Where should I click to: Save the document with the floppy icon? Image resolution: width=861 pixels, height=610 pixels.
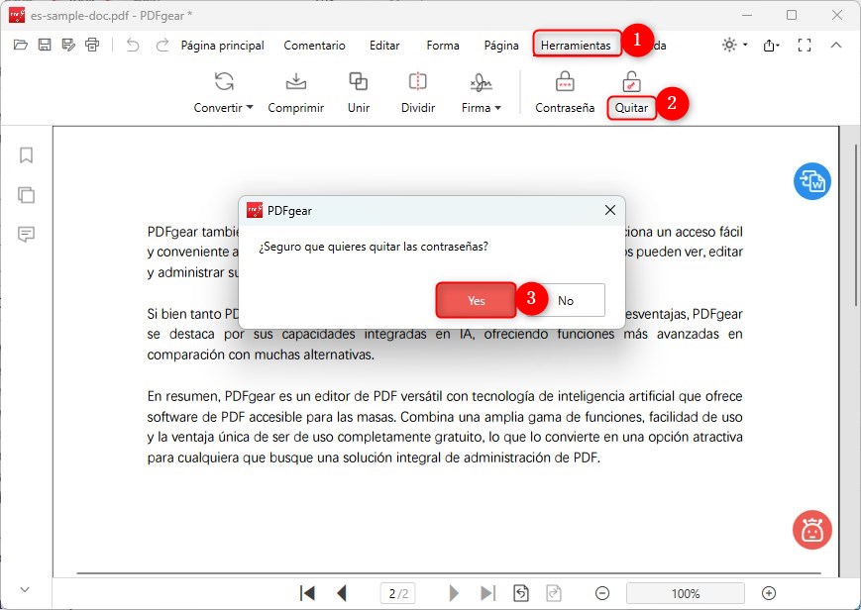pos(45,45)
